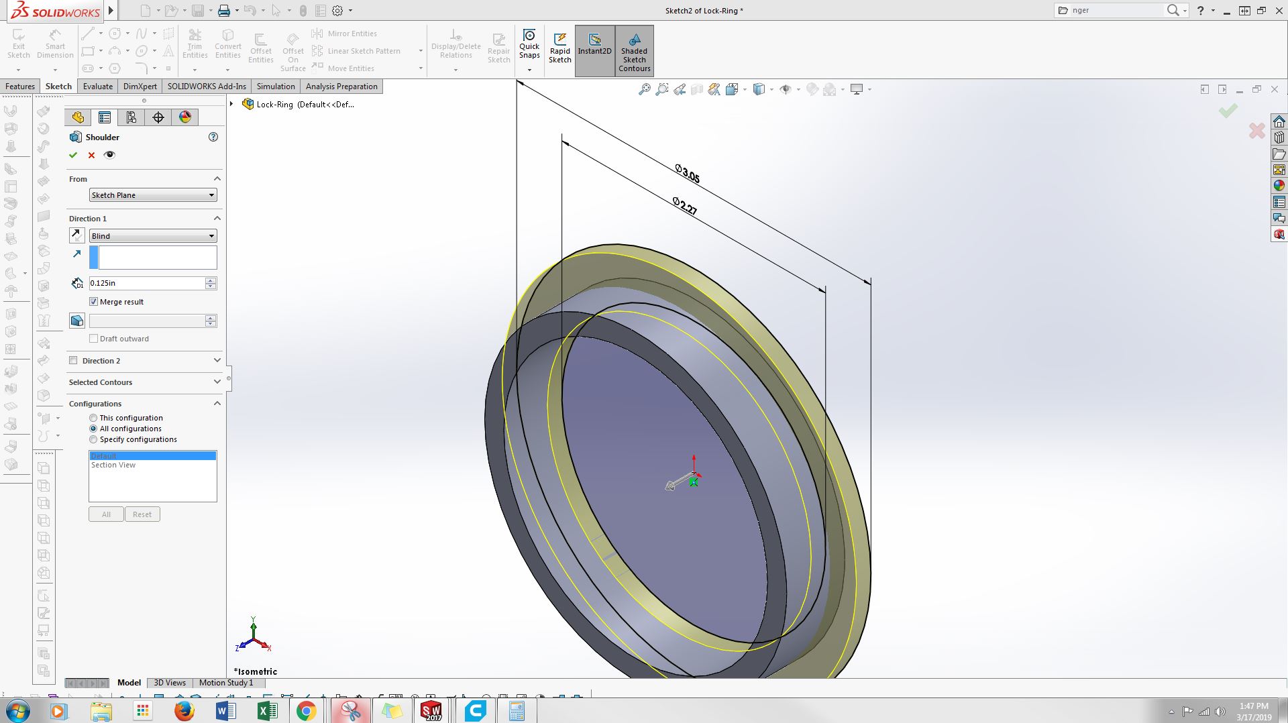
Task: Enable the Direction 2 checkbox
Action: pos(73,361)
